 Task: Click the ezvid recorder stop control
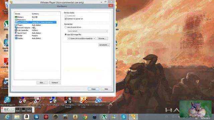(23, 110)
